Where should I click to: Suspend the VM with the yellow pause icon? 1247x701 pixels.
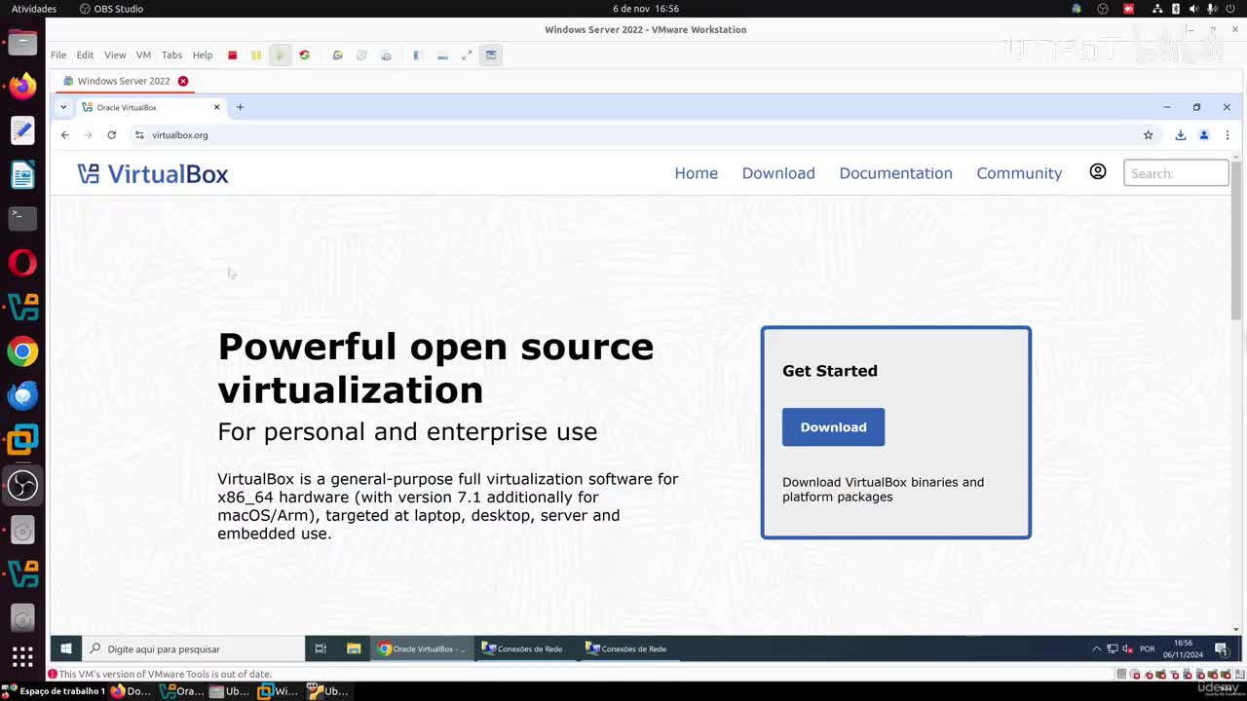tap(256, 55)
